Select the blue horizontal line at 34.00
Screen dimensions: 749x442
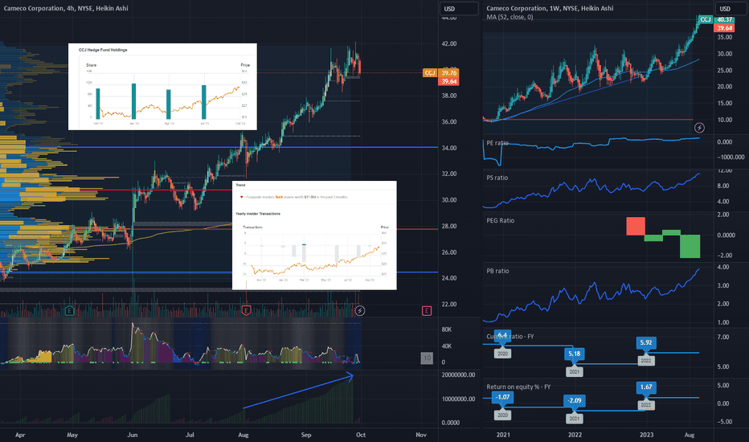tap(219, 147)
